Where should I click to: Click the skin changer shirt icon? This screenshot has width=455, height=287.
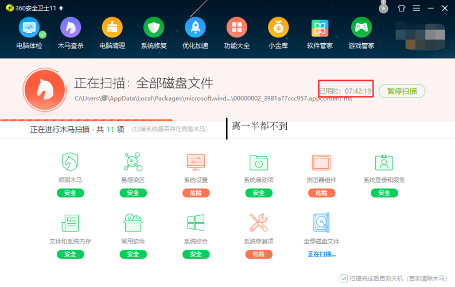(401, 8)
